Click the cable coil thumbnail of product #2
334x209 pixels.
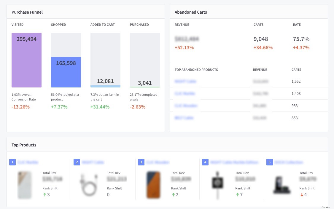pos(89,185)
